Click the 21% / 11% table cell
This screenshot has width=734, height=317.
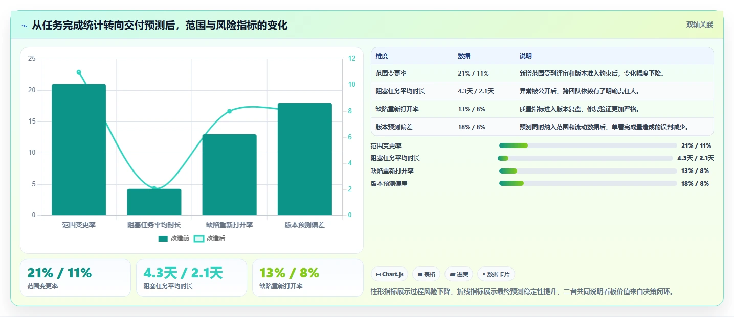473,74
